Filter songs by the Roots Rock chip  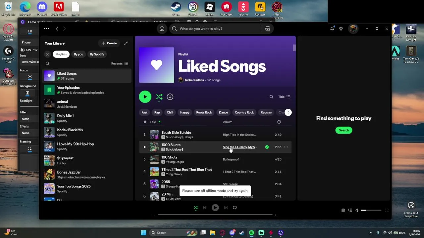(x=204, y=112)
